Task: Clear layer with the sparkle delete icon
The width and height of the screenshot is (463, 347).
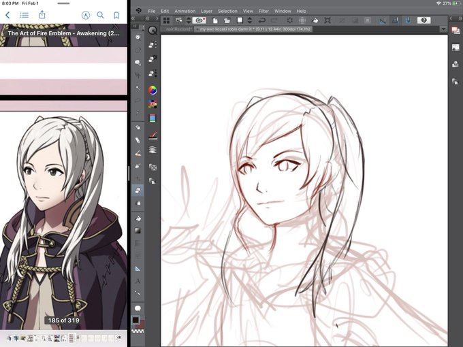Action: 289,20
